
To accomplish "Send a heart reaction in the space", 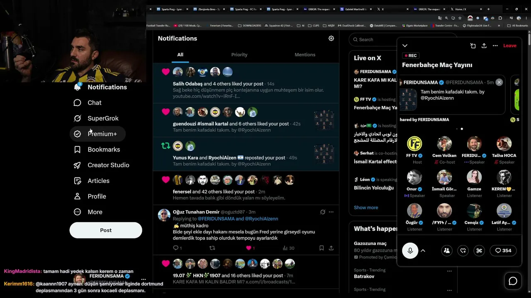I will pos(463,250).
